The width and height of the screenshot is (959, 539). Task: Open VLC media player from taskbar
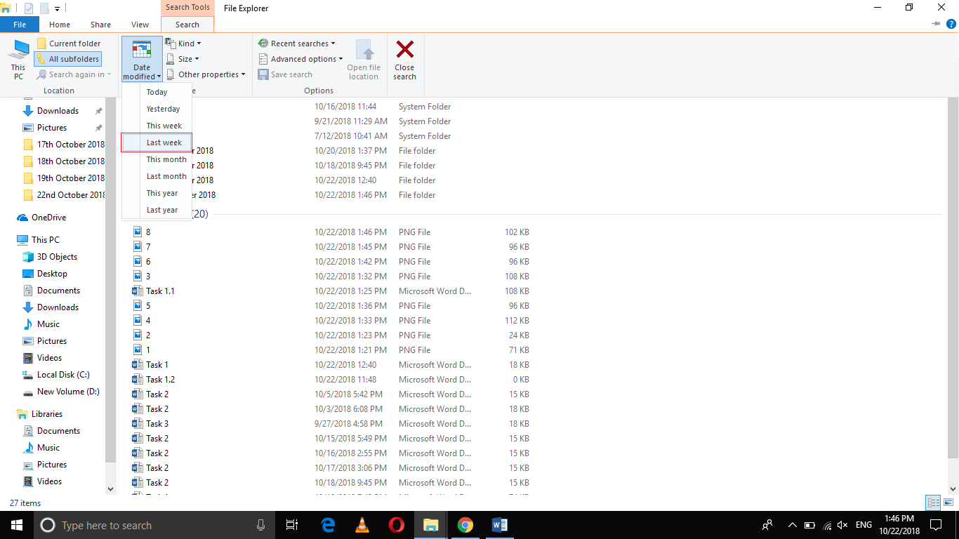point(362,525)
